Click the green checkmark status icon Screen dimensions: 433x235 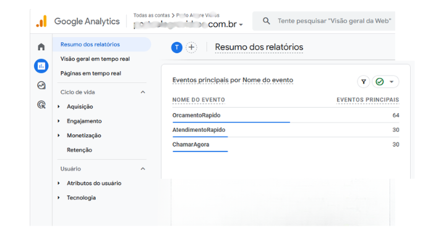coord(380,82)
